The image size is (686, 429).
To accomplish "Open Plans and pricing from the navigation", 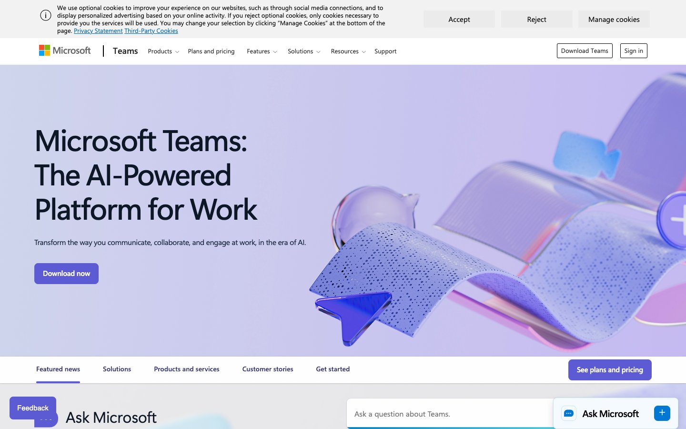I will click(211, 51).
